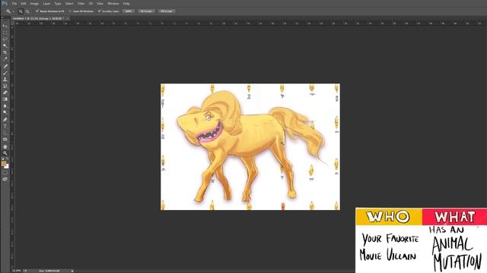Select the Hand tool
The height and width of the screenshot is (273, 487).
(x=5, y=146)
